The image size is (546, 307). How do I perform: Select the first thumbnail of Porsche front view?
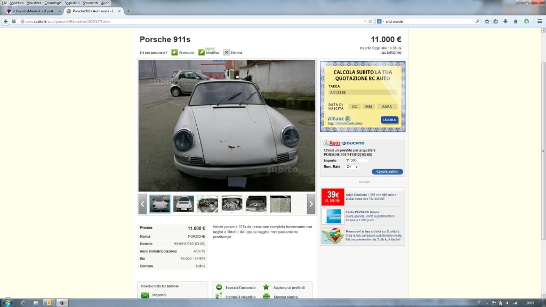[160, 204]
